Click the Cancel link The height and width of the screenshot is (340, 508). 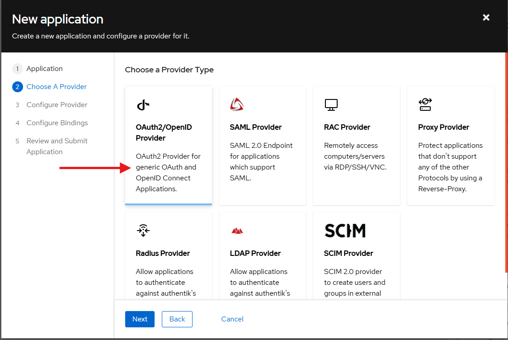(x=232, y=319)
